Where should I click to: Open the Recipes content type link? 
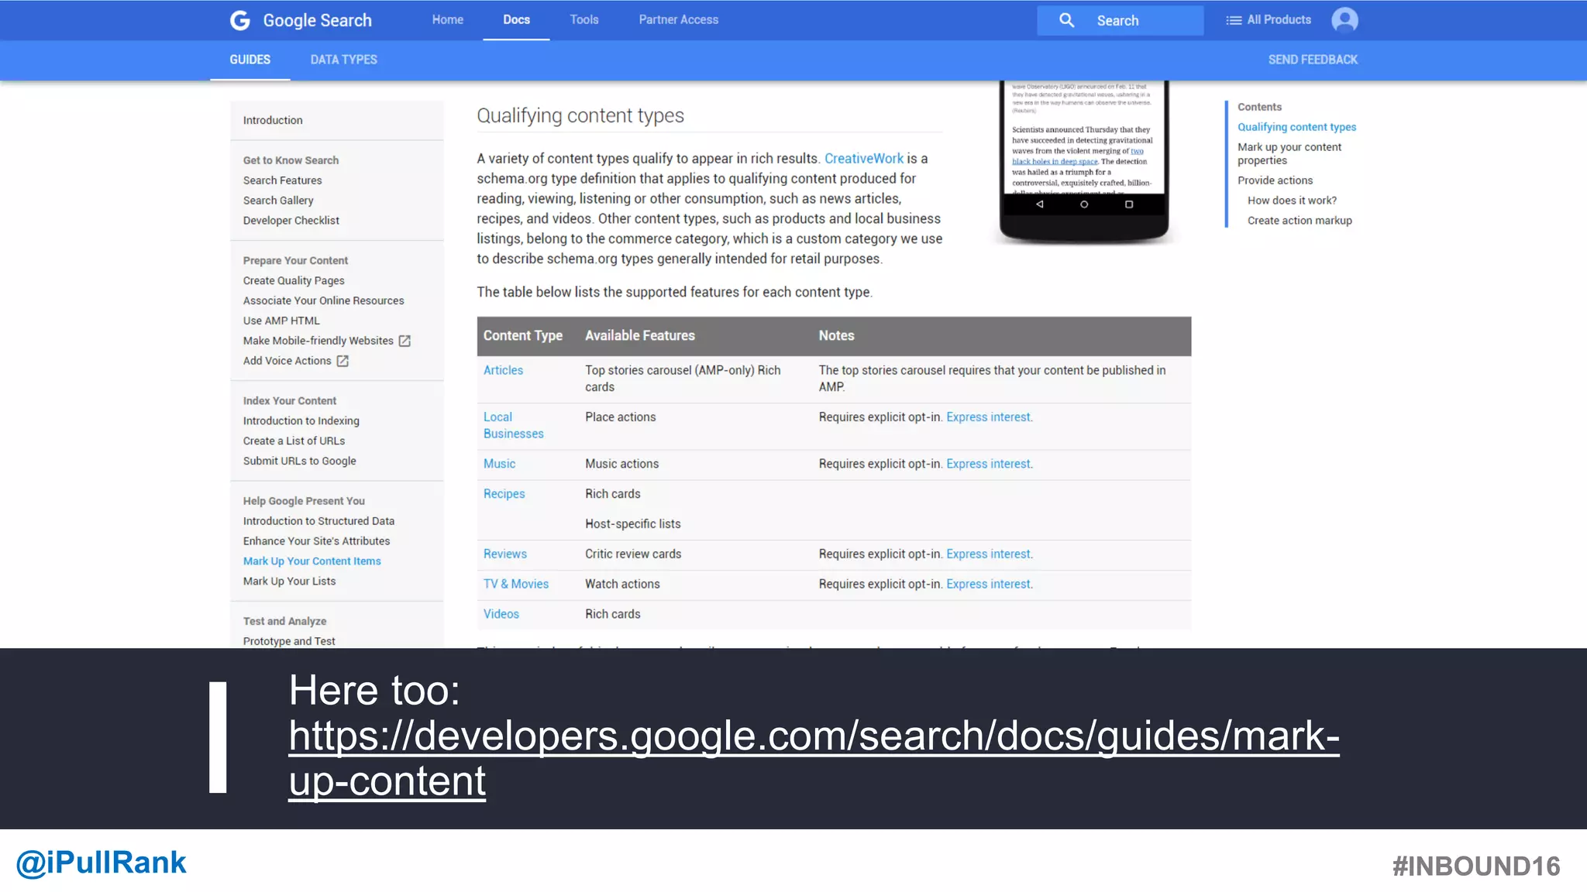pyautogui.click(x=504, y=494)
